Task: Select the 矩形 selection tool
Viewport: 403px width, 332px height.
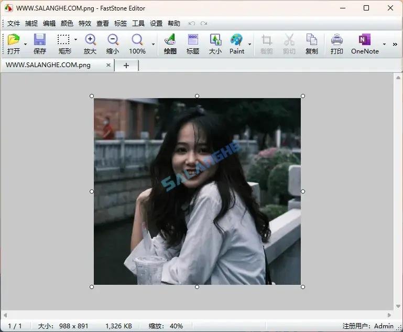Action: (63, 44)
